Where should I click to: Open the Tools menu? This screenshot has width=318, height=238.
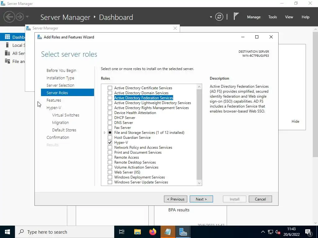pos(273,17)
